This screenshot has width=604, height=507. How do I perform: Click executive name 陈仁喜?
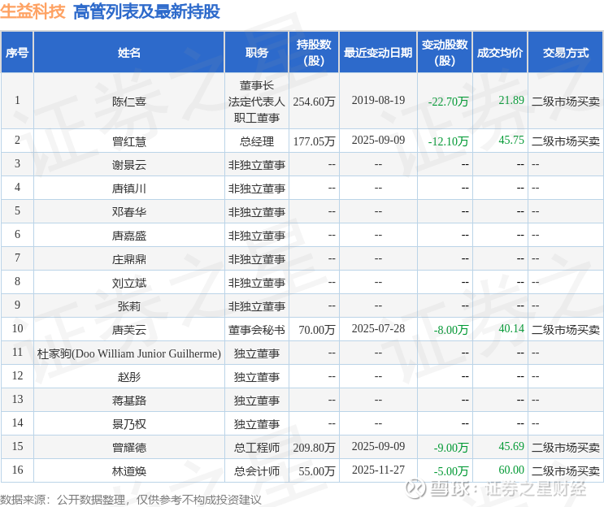pos(129,102)
